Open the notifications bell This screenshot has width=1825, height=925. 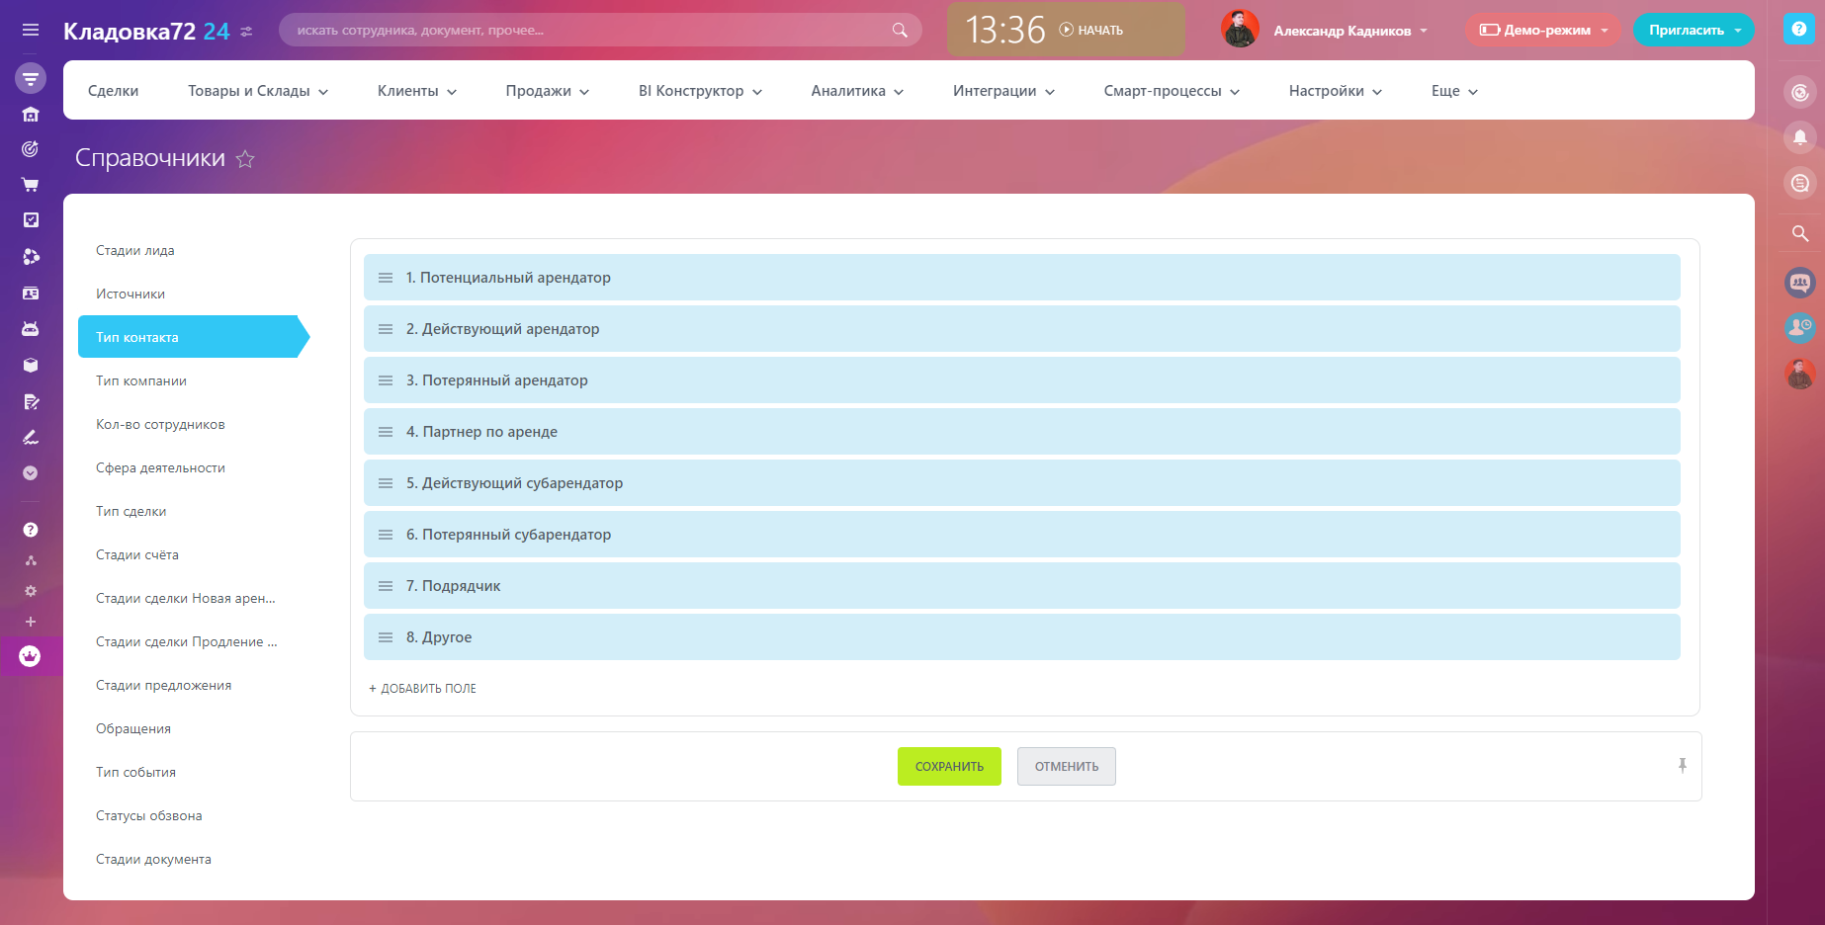coord(1800,137)
